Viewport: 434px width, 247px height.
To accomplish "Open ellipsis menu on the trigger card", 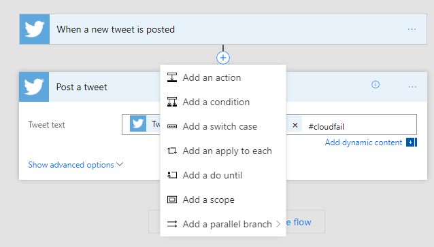I will [x=412, y=29].
